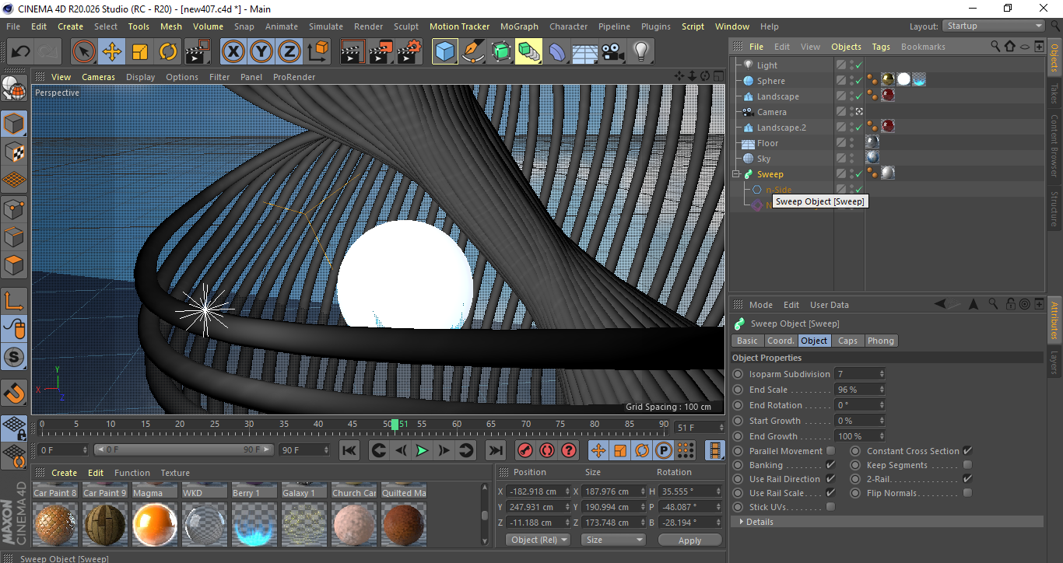Select the Live Selection tool

[84, 52]
